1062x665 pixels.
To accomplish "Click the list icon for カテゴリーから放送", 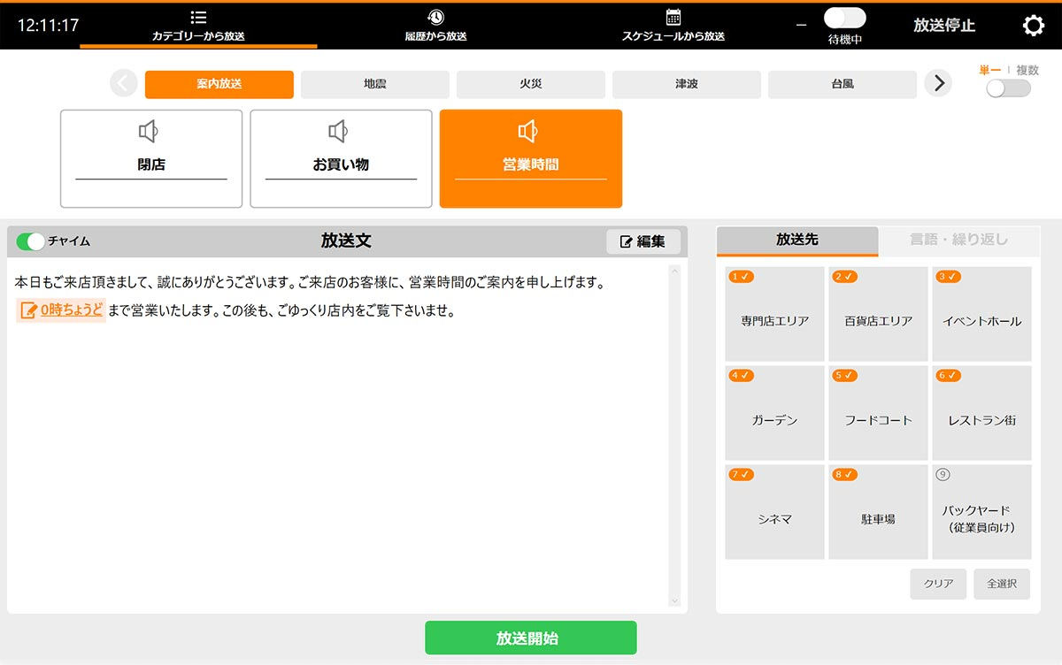I will [198, 18].
